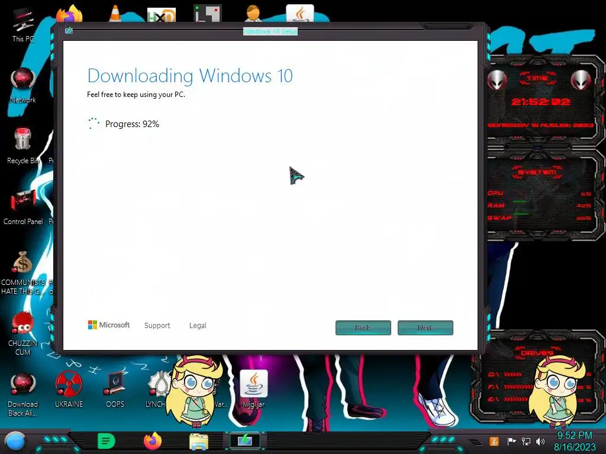Select the Java cup icon at top
This screenshot has width=606, height=454.
pyautogui.click(x=300, y=14)
